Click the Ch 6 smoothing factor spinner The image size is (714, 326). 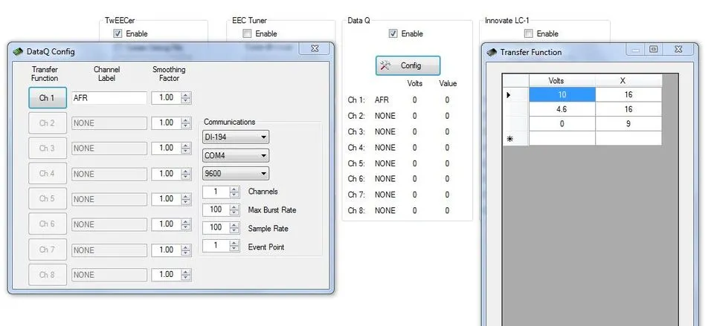pyautogui.click(x=186, y=224)
